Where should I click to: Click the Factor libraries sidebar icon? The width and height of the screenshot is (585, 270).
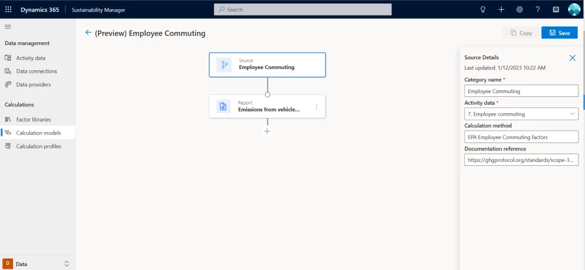coord(8,120)
